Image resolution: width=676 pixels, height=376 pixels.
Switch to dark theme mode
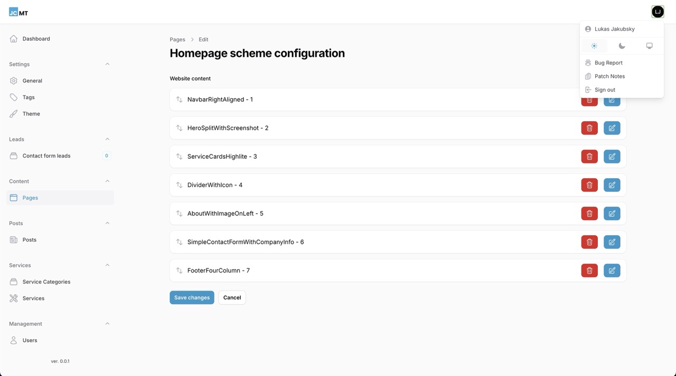click(x=622, y=45)
